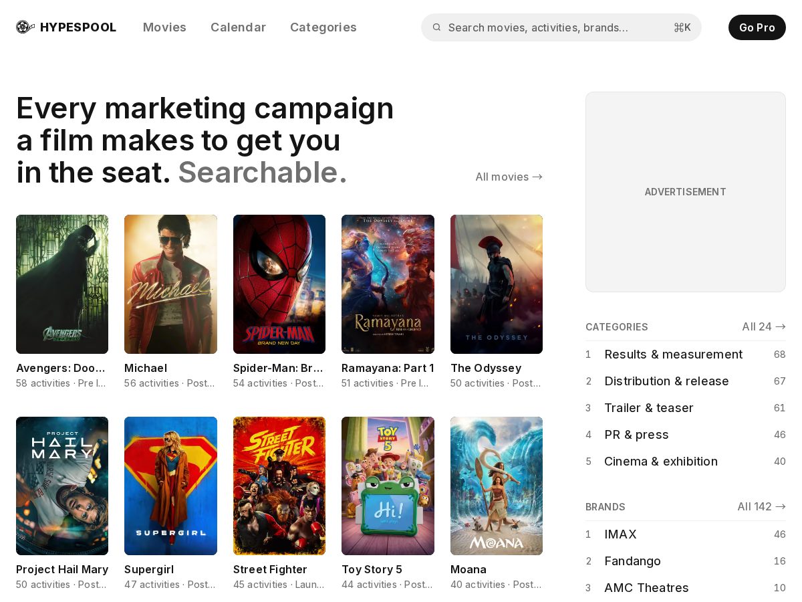Select the PR & press category
Viewport: 802px width, 602px height.
(x=686, y=435)
